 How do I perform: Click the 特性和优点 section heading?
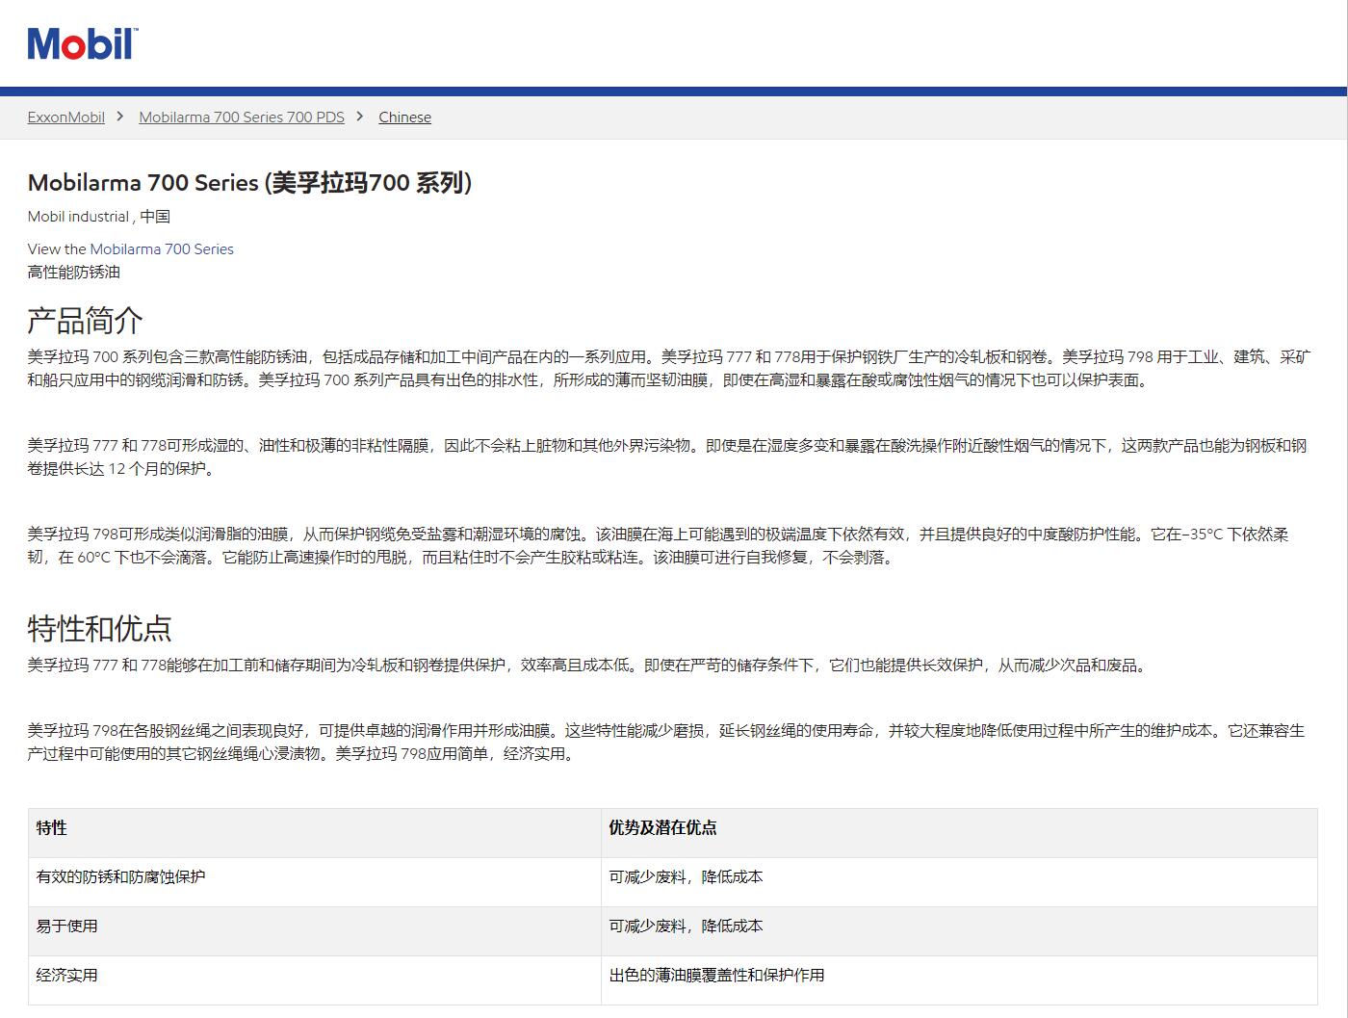coord(100,629)
